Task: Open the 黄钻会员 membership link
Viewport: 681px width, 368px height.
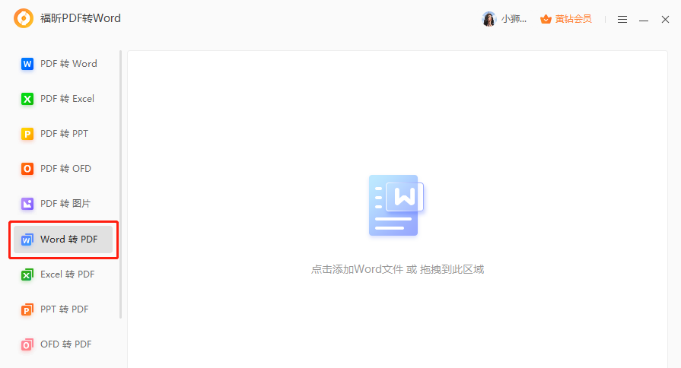Action: (x=573, y=19)
